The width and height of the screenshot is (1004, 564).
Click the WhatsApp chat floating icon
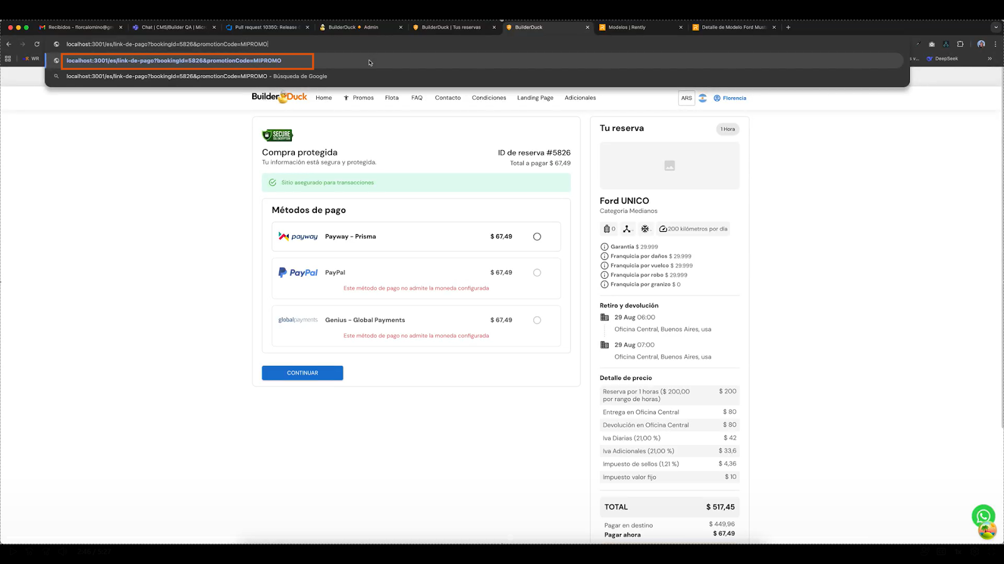pos(983,516)
